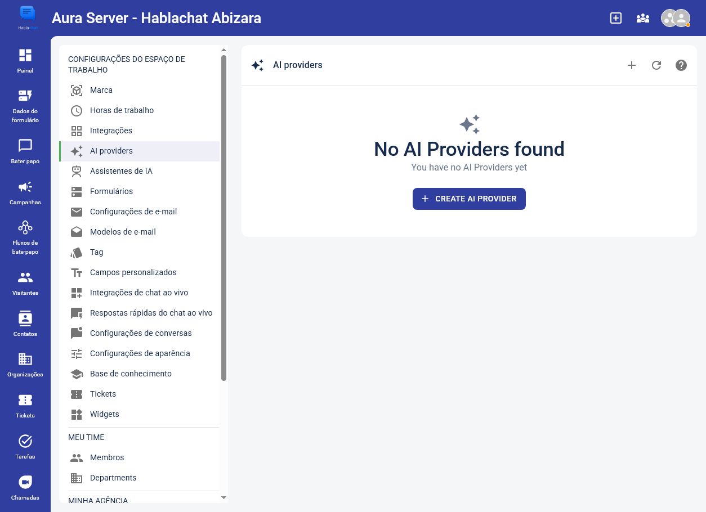Click 'CONFIGURAÇÕES DO ESPAÇO DE TRABALHO' header
706x512 pixels.
[127, 65]
